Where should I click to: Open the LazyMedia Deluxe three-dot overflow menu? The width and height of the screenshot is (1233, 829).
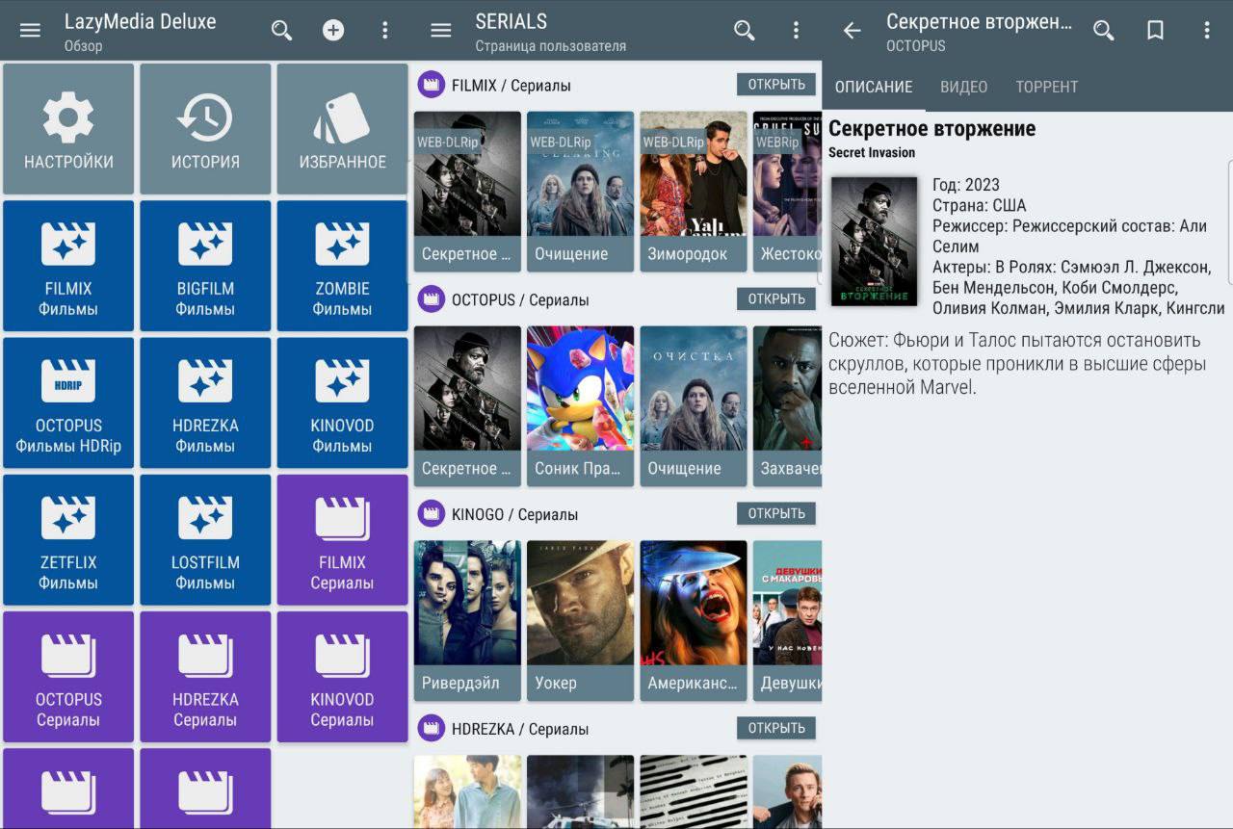pos(385,30)
